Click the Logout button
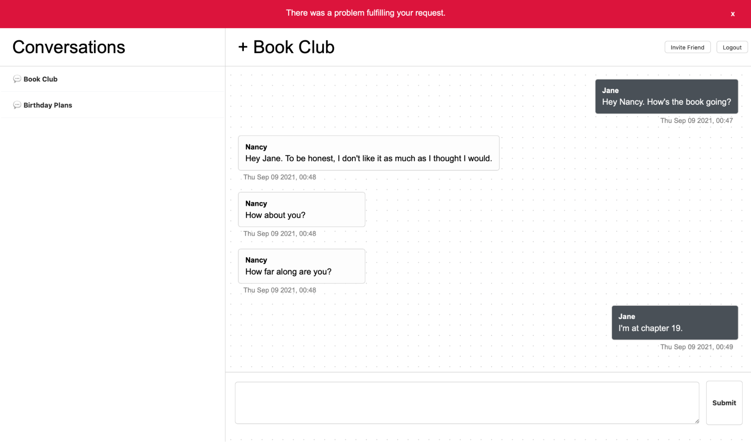This screenshot has width=751, height=442. coord(731,47)
